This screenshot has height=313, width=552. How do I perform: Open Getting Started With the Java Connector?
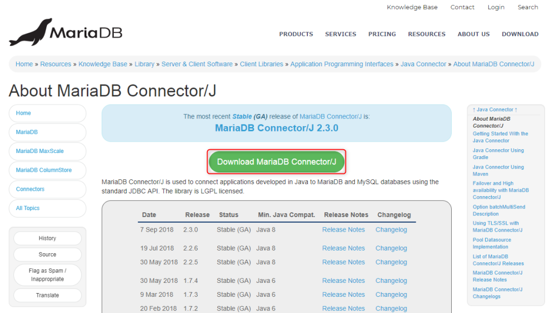pyautogui.click(x=500, y=137)
